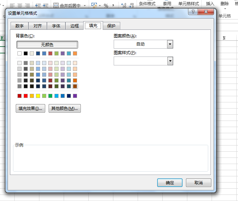Pick the standard bright red swatch

tap(26, 96)
